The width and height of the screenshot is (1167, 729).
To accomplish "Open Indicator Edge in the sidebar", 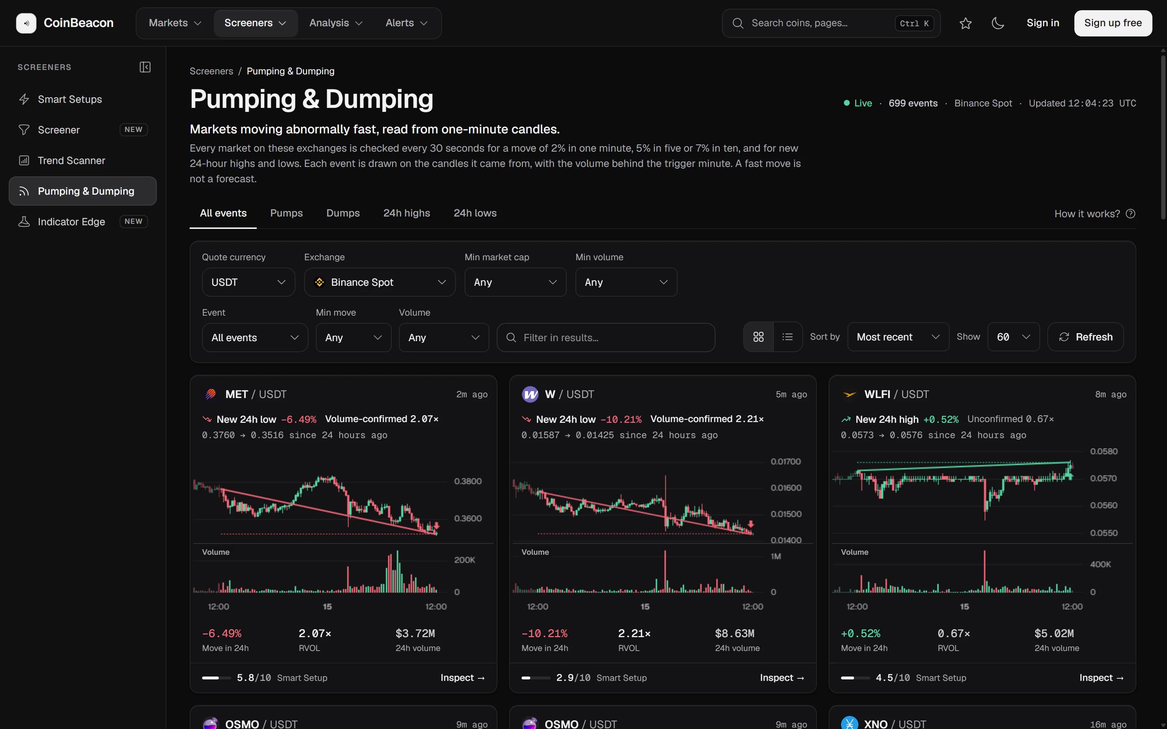I will (82, 222).
